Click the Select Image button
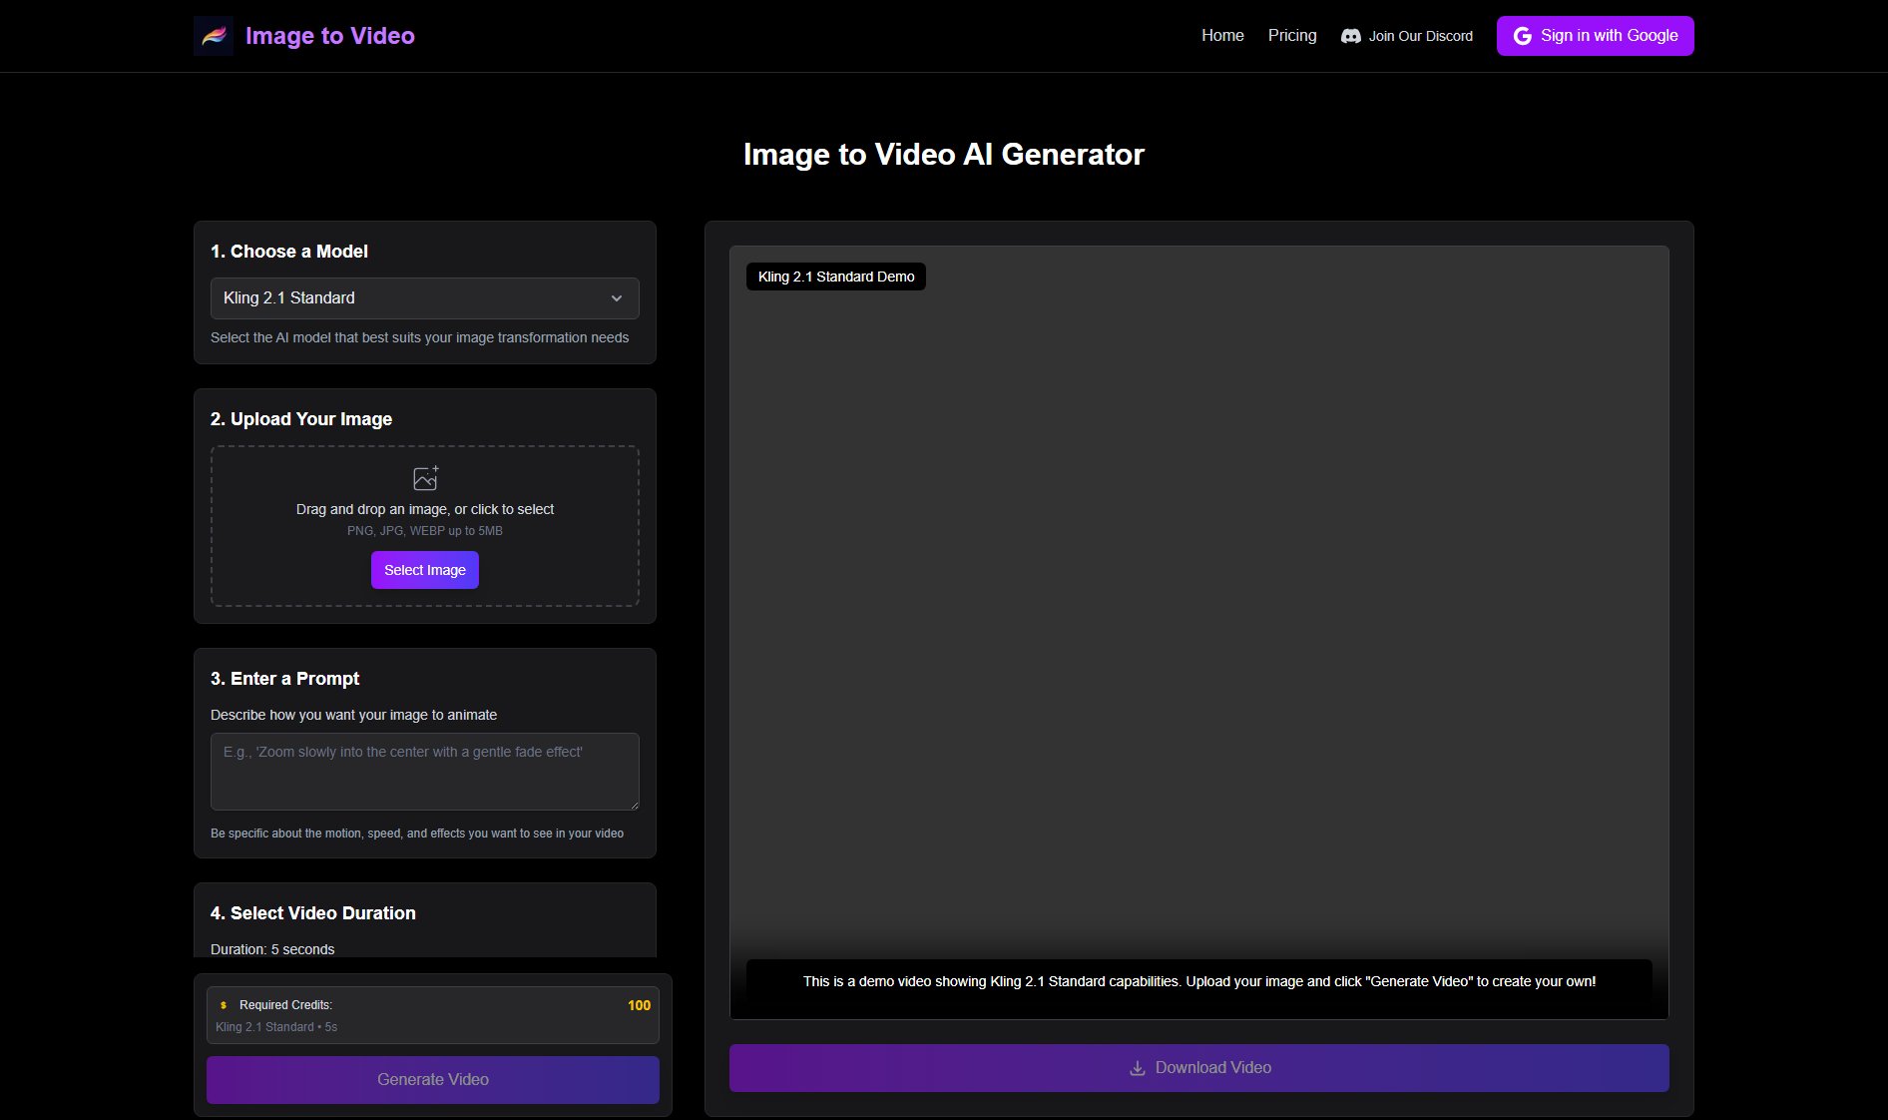This screenshot has height=1120, width=1888. [424, 570]
